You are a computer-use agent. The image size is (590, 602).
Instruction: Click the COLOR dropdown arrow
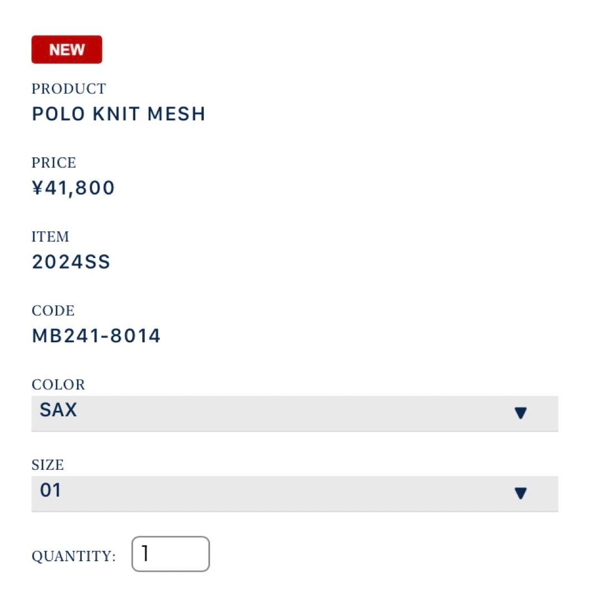[x=520, y=412]
